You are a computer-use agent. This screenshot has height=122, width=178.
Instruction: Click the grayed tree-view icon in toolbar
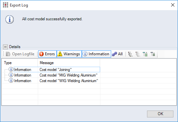coord(138,54)
